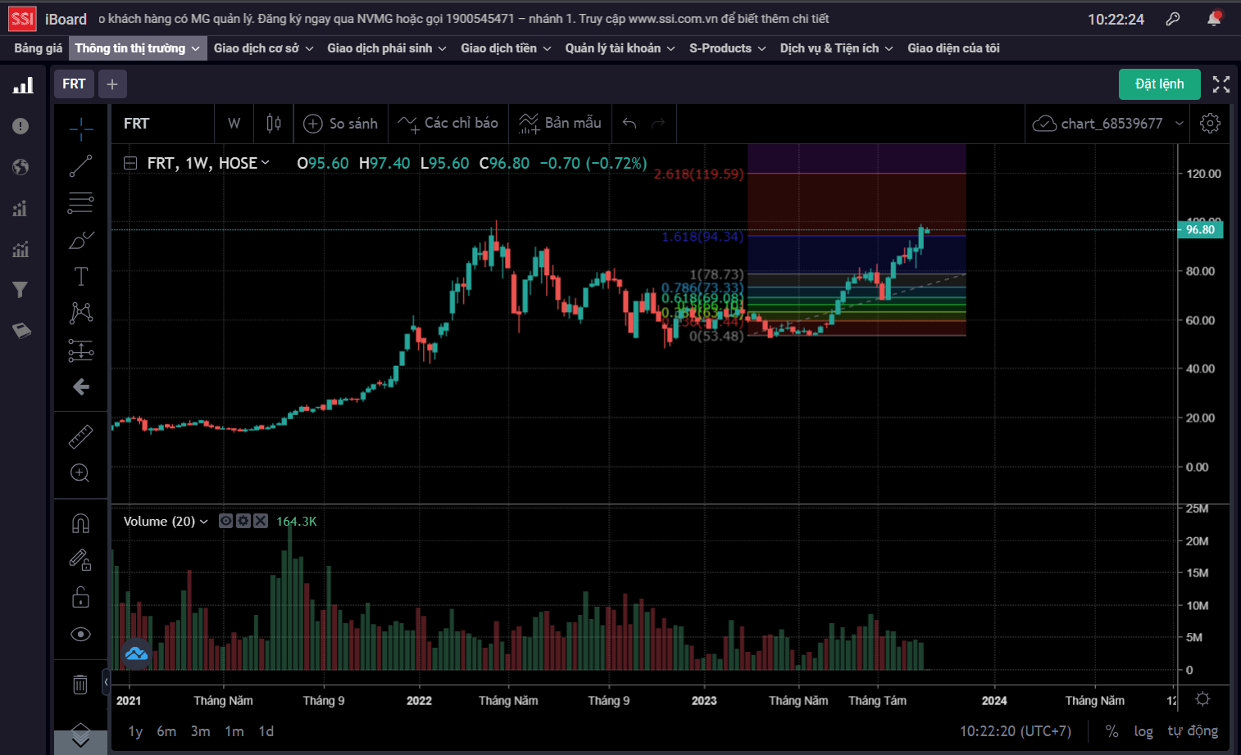The image size is (1241, 755).
Task: Pick the brush drawing tool
Action: click(80, 240)
